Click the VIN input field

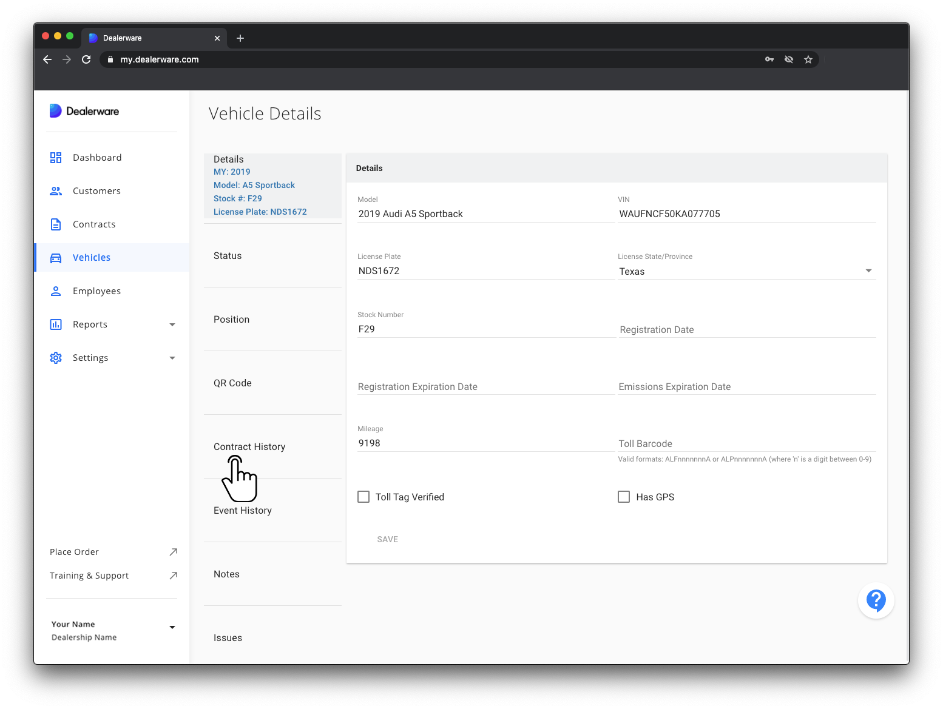tap(747, 213)
